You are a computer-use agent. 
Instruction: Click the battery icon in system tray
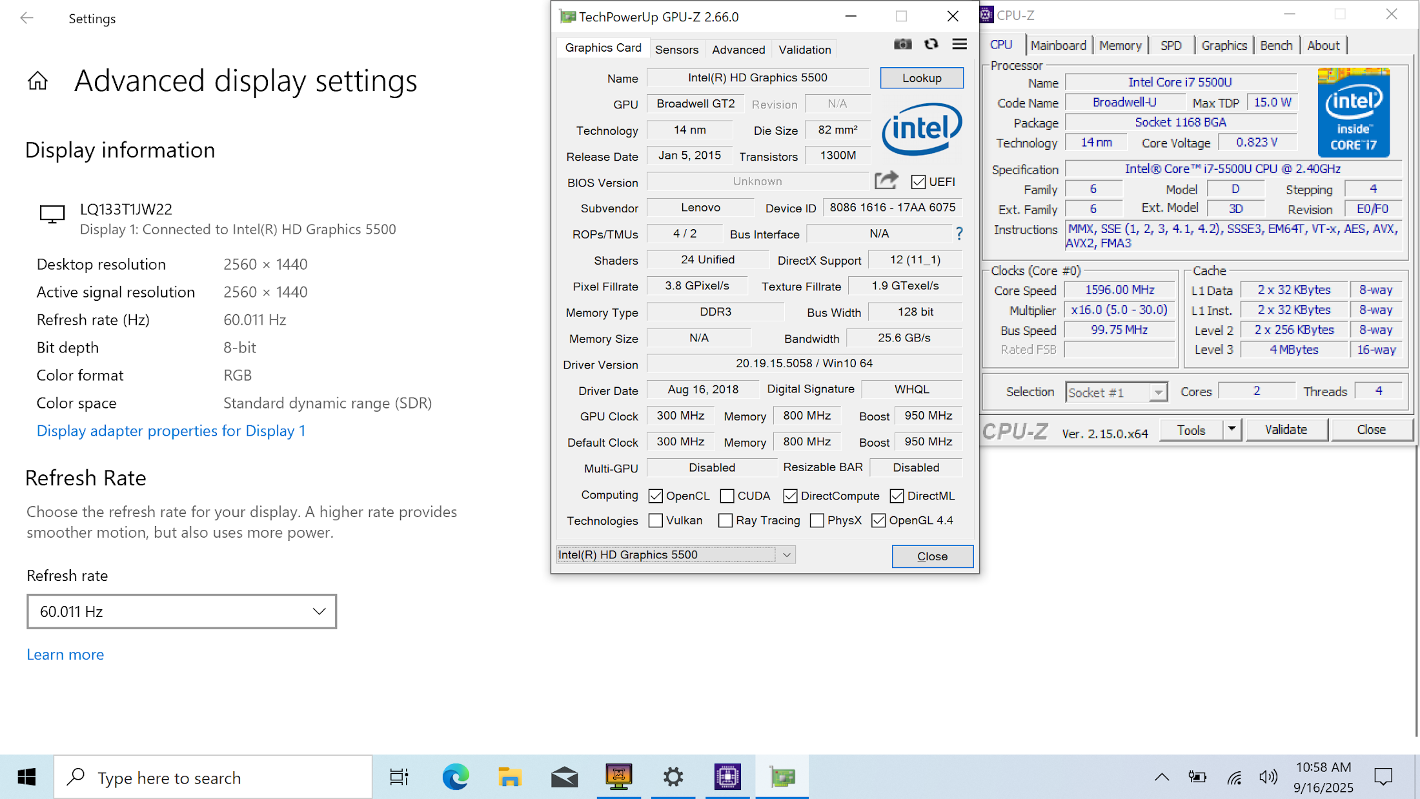(x=1197, y=777)
